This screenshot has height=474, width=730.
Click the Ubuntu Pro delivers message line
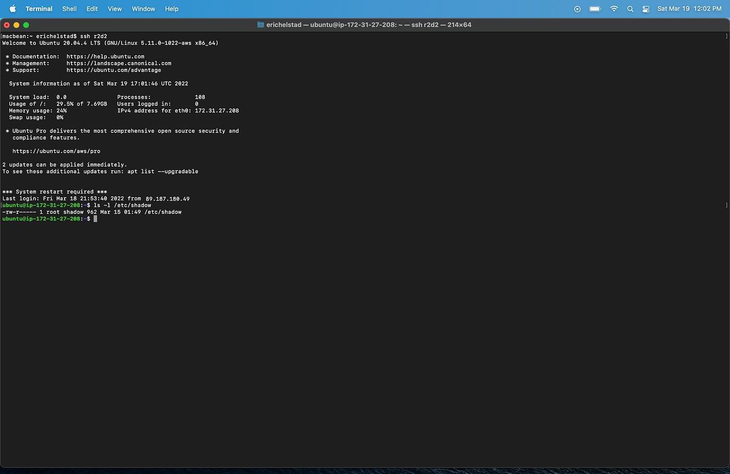click(x=122, y=131)
